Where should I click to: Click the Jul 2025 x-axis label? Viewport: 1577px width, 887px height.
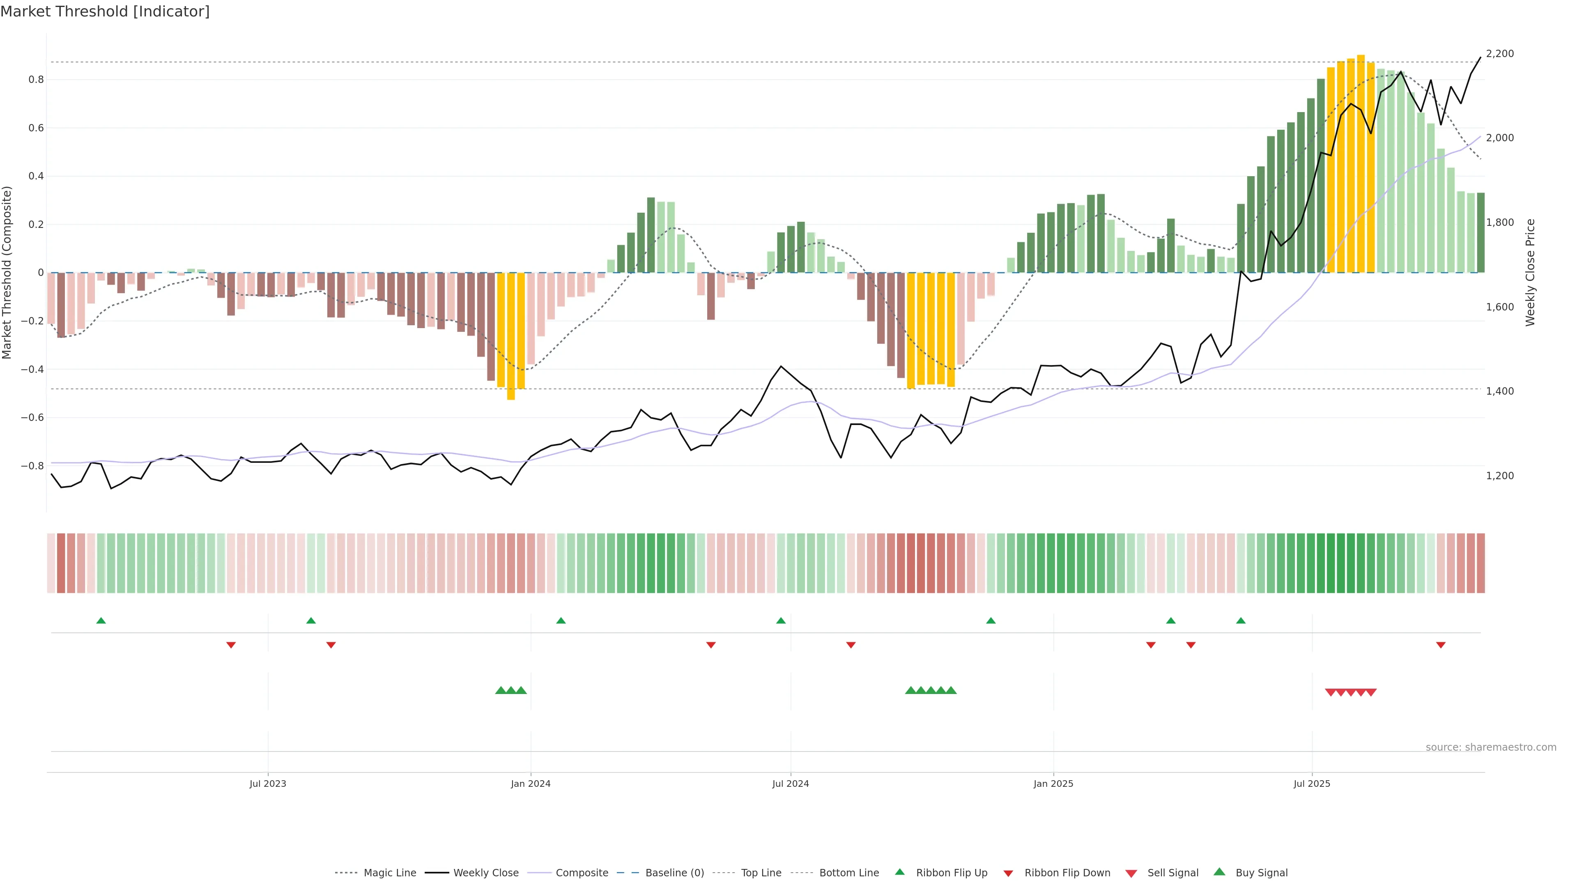(x=1312, y=784)
